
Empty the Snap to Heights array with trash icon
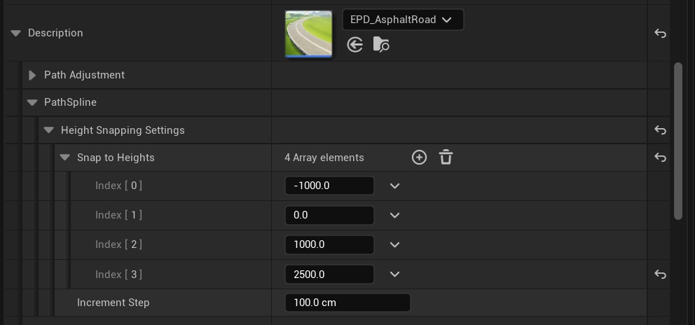(x=446, y=158)
